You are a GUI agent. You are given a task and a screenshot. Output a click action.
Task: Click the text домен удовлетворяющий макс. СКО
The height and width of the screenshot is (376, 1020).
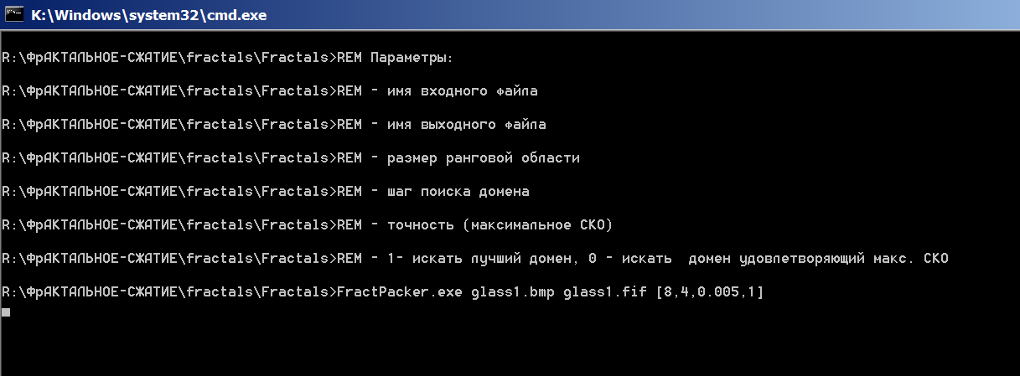point(819,259)
